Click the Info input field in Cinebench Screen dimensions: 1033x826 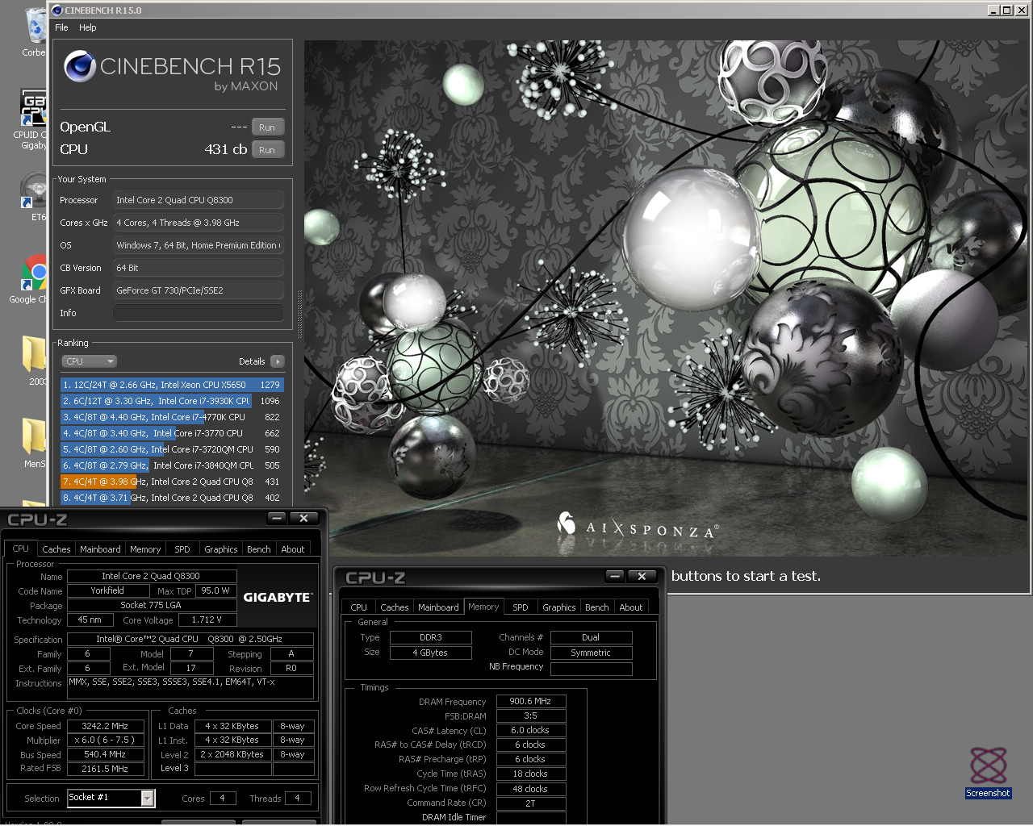point(199,313)
